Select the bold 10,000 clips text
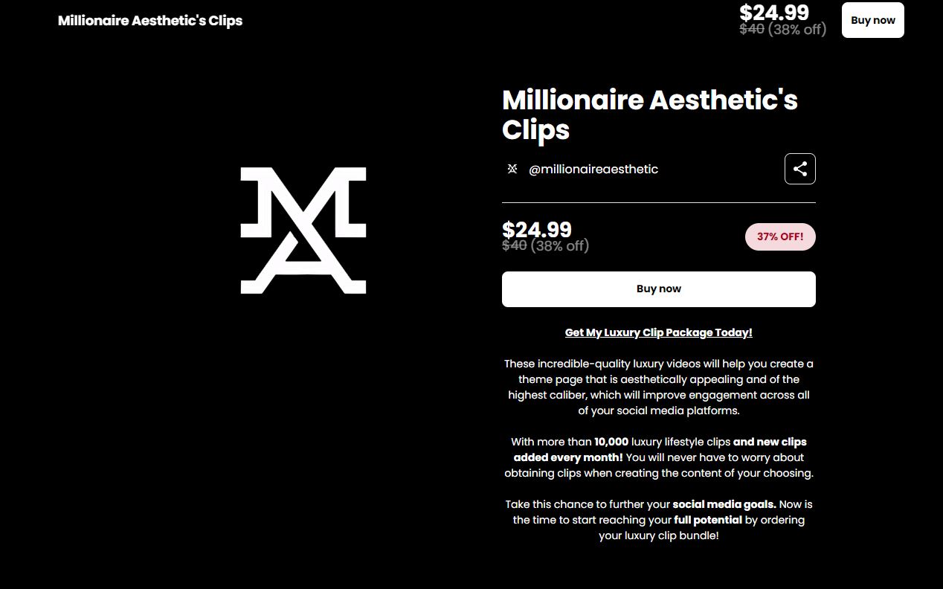Image resolution: width=943 pixels, height=589 pixels. pyautogui.click(x=610, y=441)
